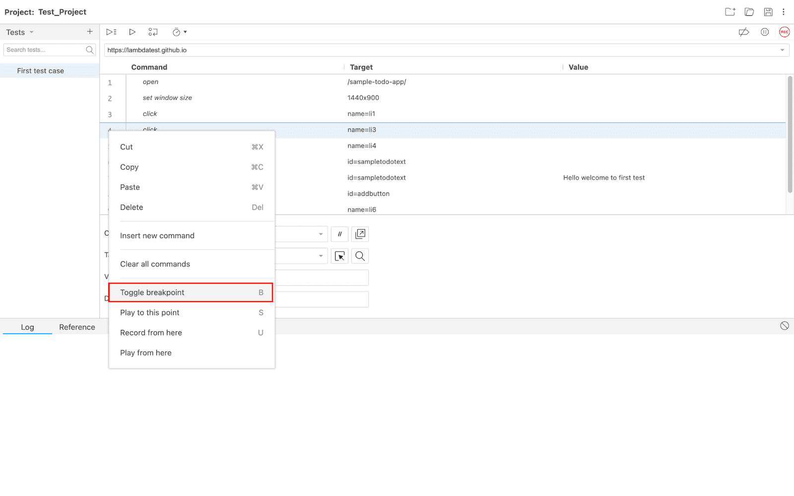794x496 pixels.
Task: Open the three-dot more options menu
Action: [784, 12]
